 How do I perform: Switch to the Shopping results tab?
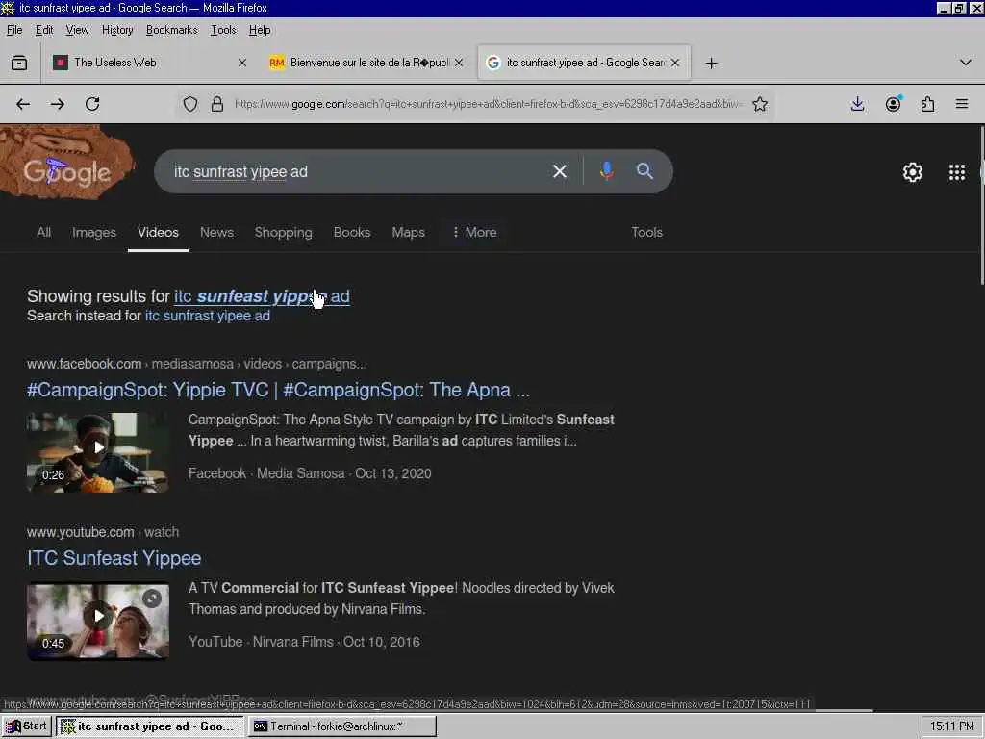tap(284, 233)
